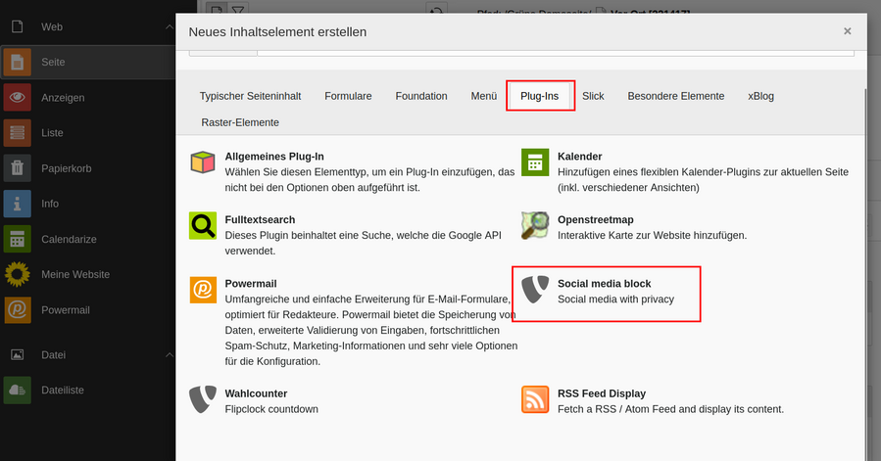The width and height of the screenshot is (881, 461).
Task: Click the Seite label in the sidebar
Action: [x=53, y=63]
